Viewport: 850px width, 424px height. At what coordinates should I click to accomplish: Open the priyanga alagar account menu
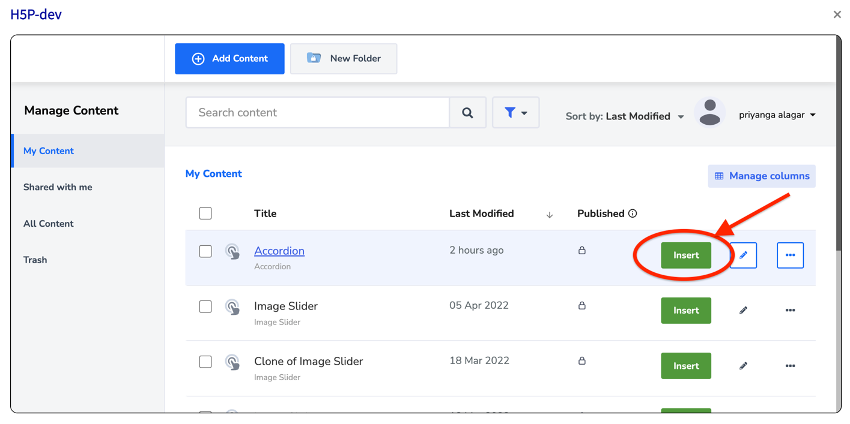[777, 115]
